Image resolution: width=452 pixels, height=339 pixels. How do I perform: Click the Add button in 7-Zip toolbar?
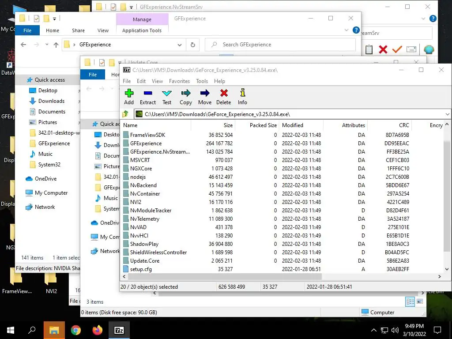(129, 97)
